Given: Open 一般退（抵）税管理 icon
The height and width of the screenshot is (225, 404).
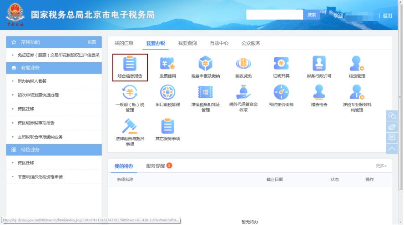Looking at the screenshot, I should 130,92.
